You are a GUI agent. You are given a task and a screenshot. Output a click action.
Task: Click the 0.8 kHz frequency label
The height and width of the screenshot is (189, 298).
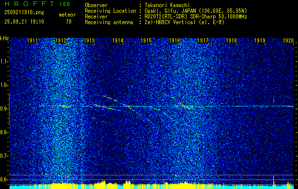click(x=4, y=132)
